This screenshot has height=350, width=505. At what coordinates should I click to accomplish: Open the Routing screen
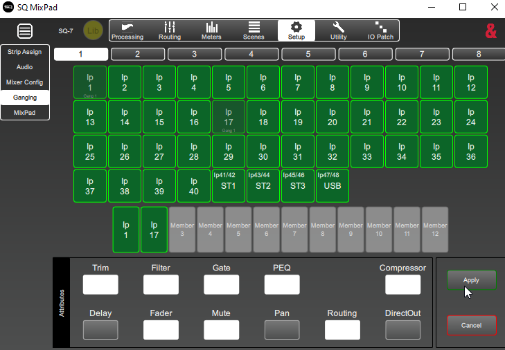click(x=170, y=31)
